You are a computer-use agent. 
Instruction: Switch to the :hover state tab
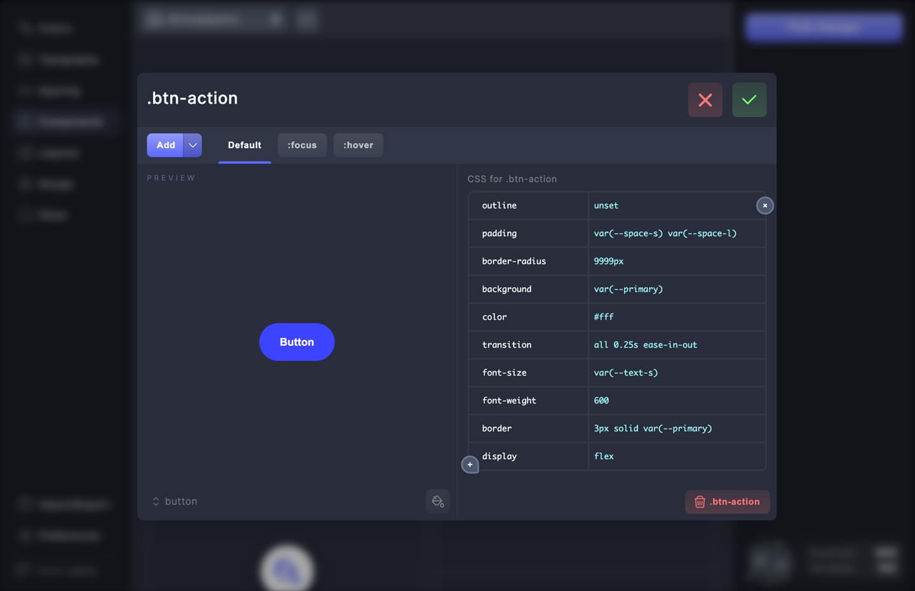click(x=358, y=145)
